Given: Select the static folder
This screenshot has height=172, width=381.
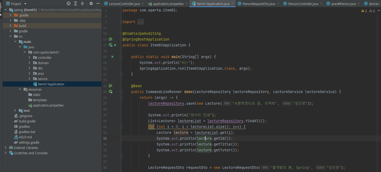Looking at the screenshot, I should (52, 95).
